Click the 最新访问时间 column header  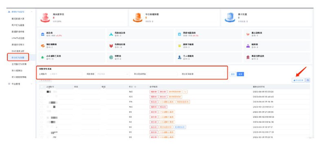pyautogui.click(x=259, y=87)
